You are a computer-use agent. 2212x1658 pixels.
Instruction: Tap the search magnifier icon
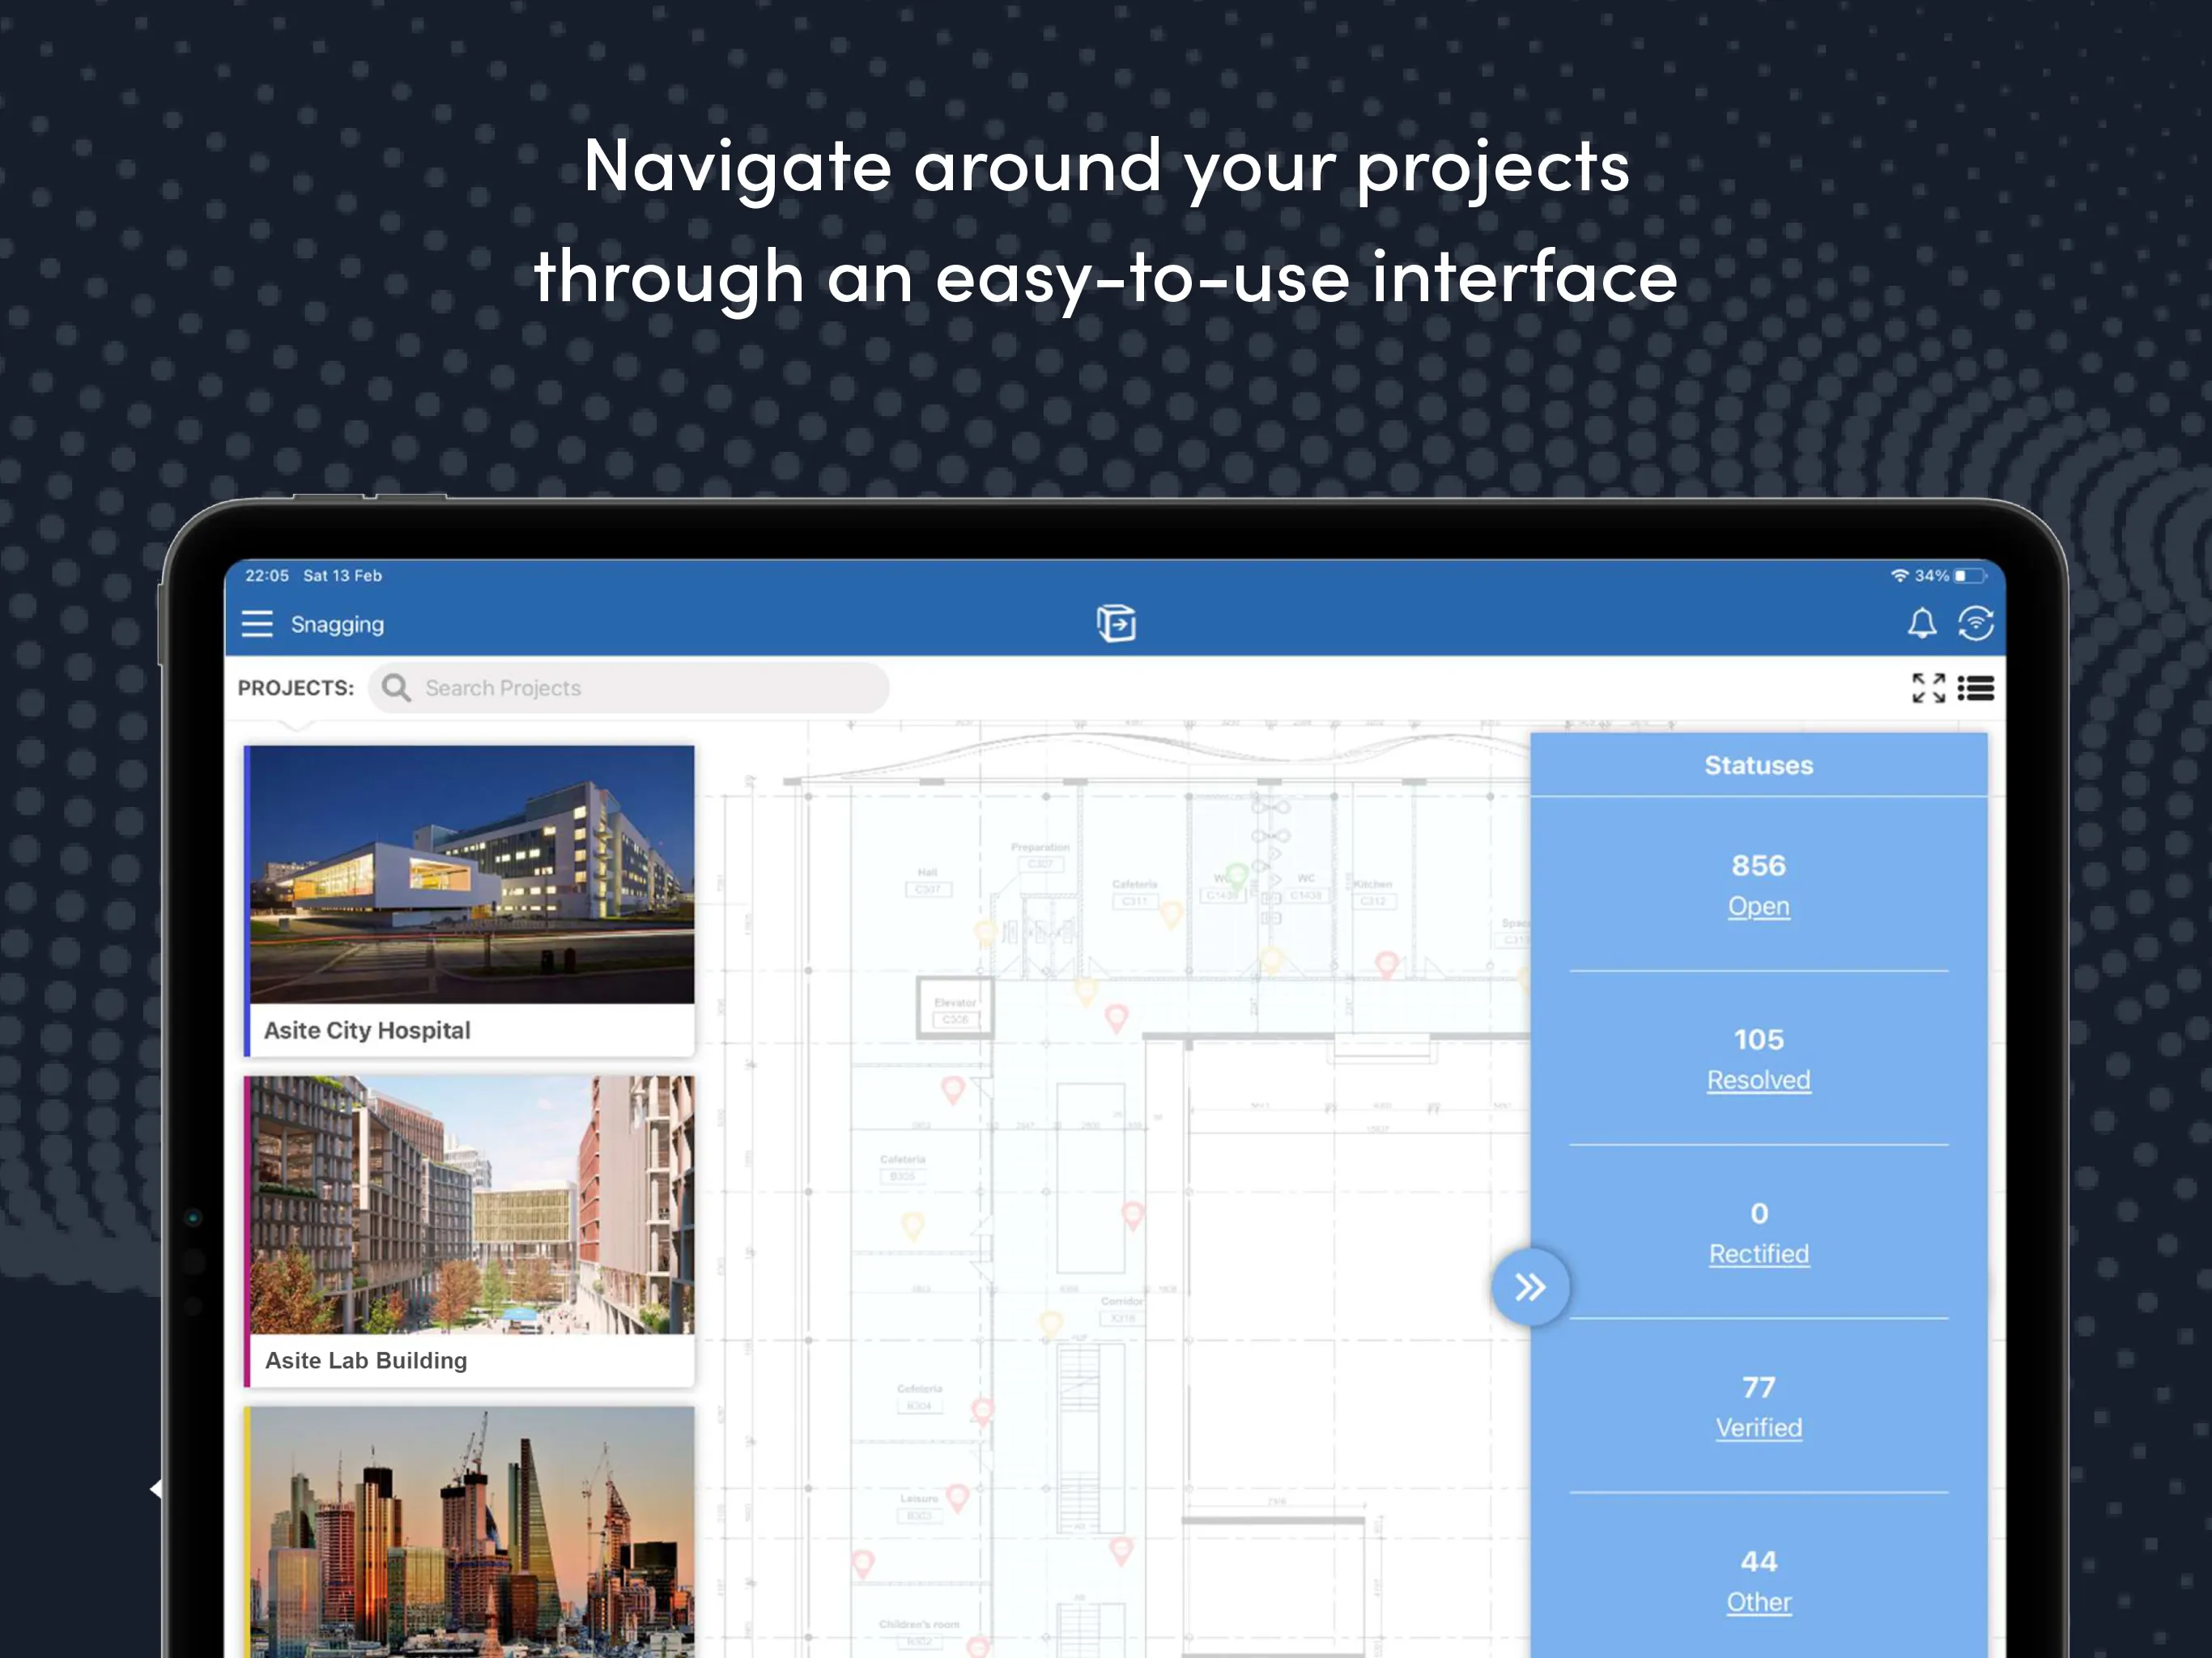[x=396, y=687]
